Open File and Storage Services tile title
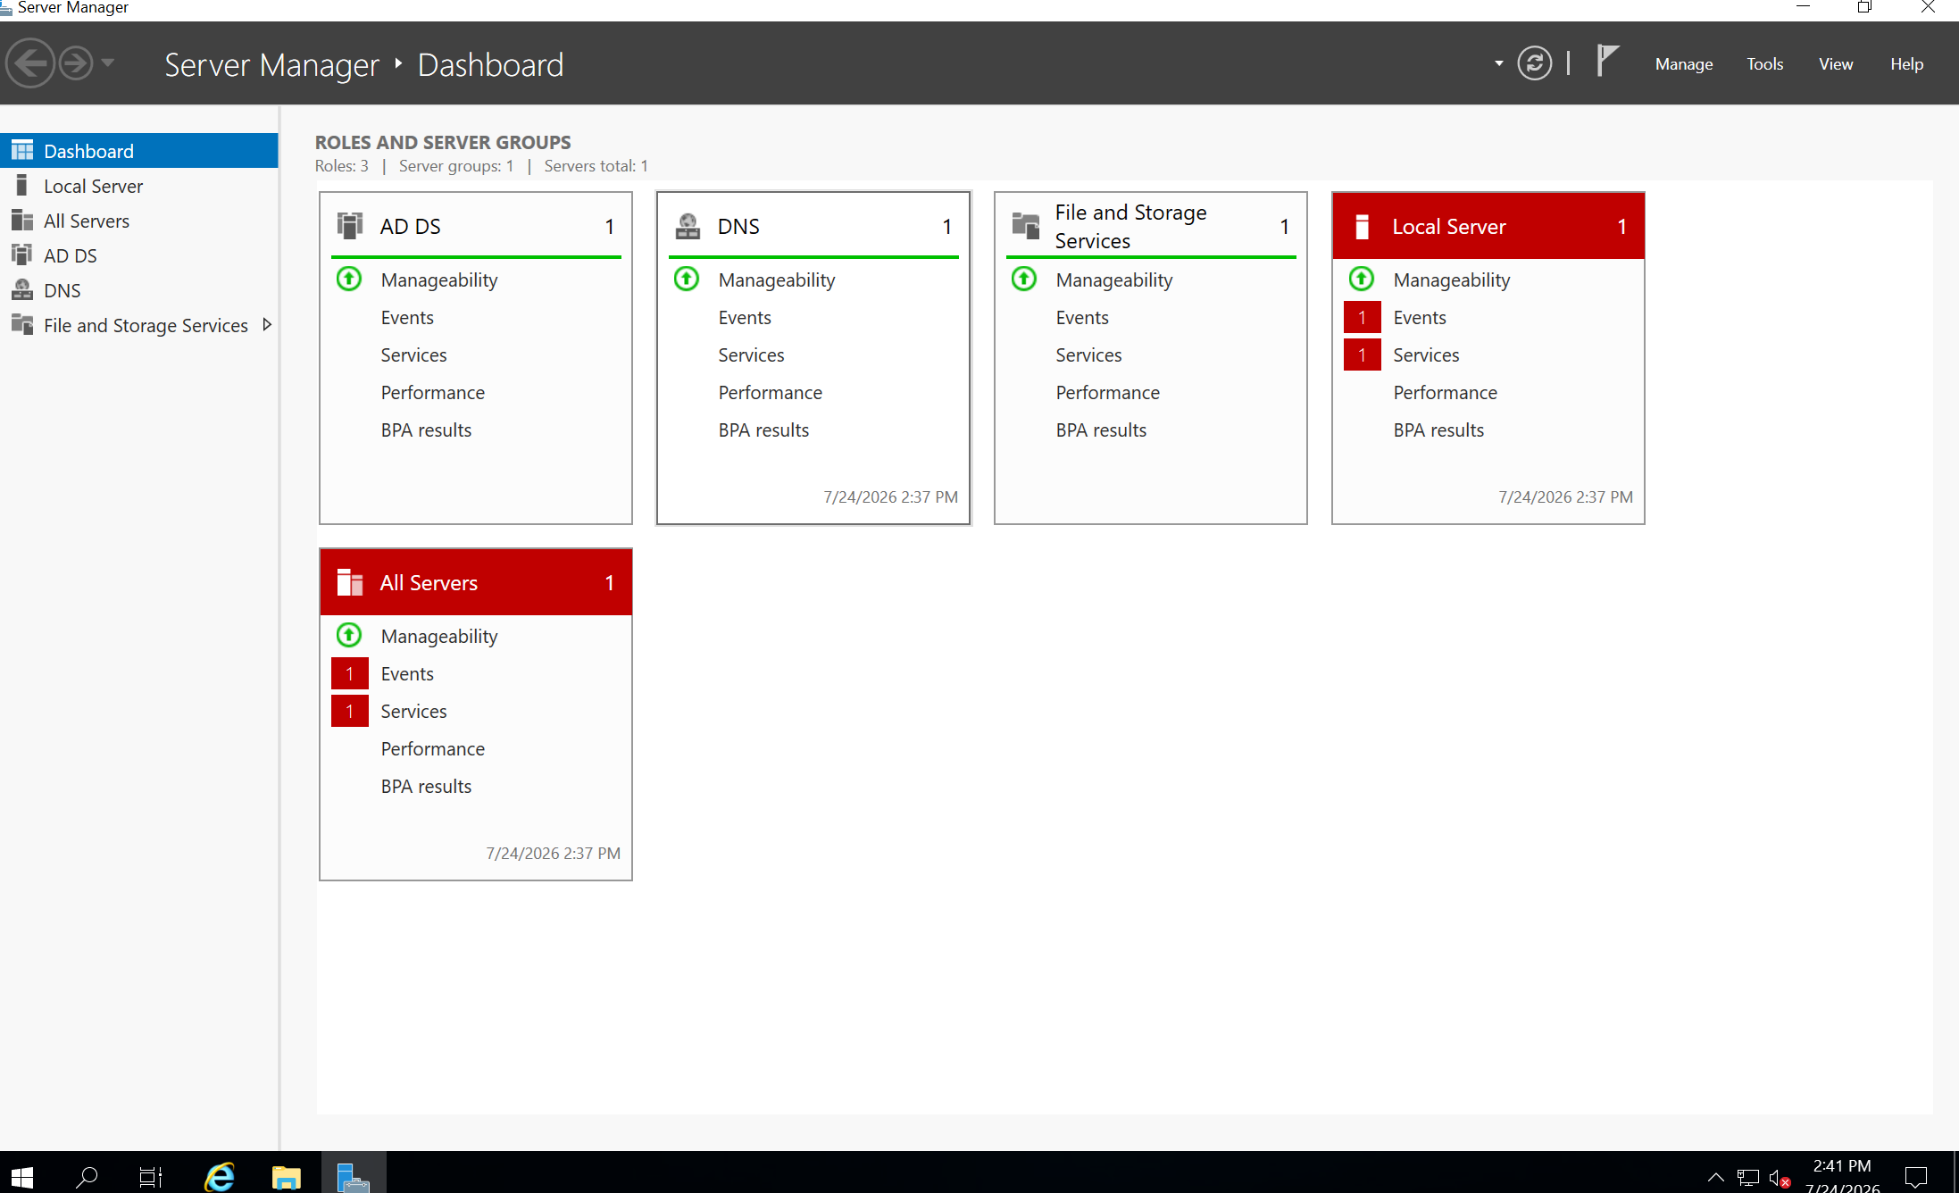 (1130, 227)
